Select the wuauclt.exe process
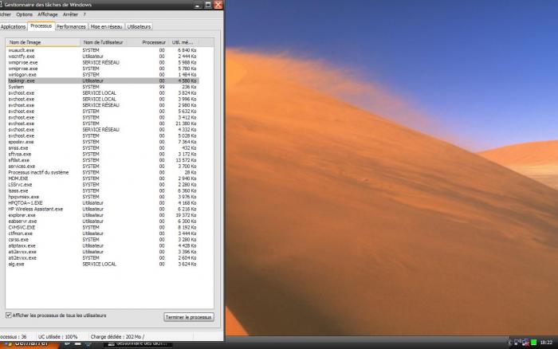The height and width of the screenshot is (349, 558). [x=103, y=50]
